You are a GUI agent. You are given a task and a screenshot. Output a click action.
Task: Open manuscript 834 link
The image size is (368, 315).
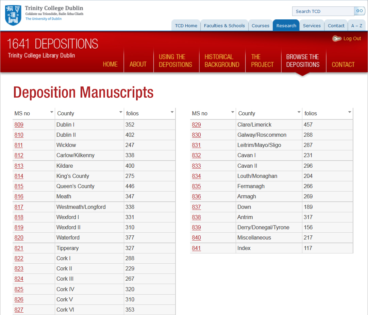197,176
